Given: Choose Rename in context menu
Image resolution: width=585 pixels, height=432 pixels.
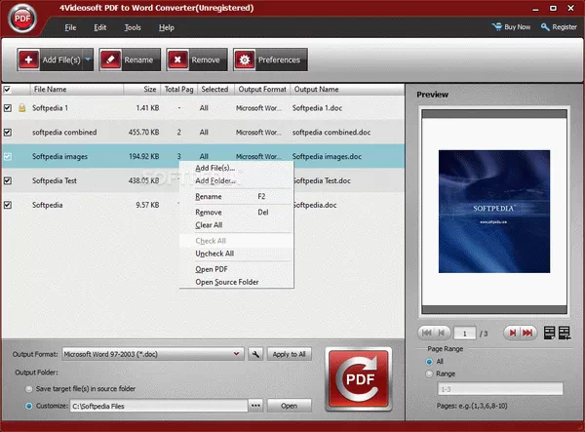Looking at the screenshot, I should pos(236,197).
